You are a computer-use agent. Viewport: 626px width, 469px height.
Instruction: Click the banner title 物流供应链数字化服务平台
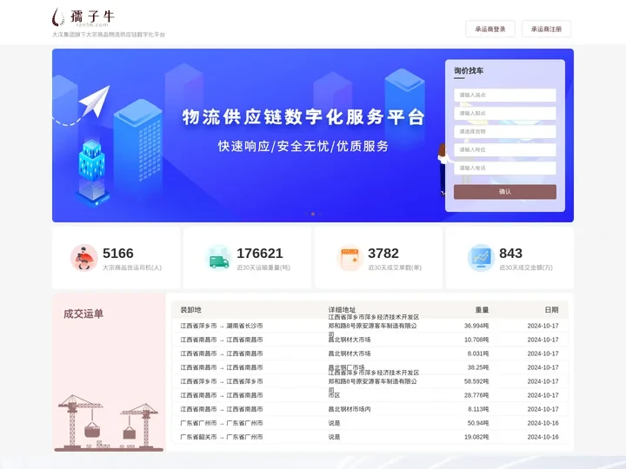click(303, 117)
